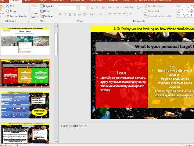This screenshot has height=146, width=194.
Task: Click Convert to SmartArt icon
Action: pos(145,16)
